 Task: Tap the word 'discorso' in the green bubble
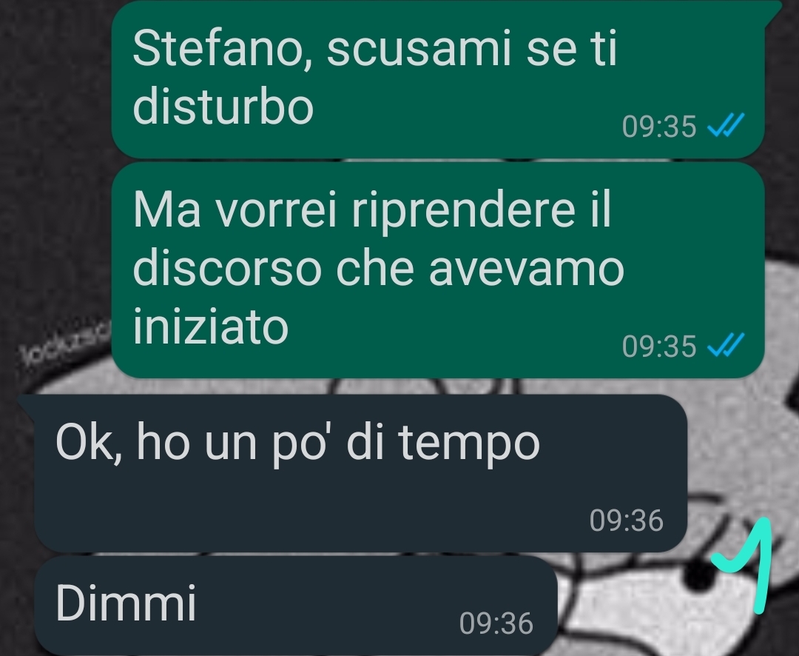227,268
